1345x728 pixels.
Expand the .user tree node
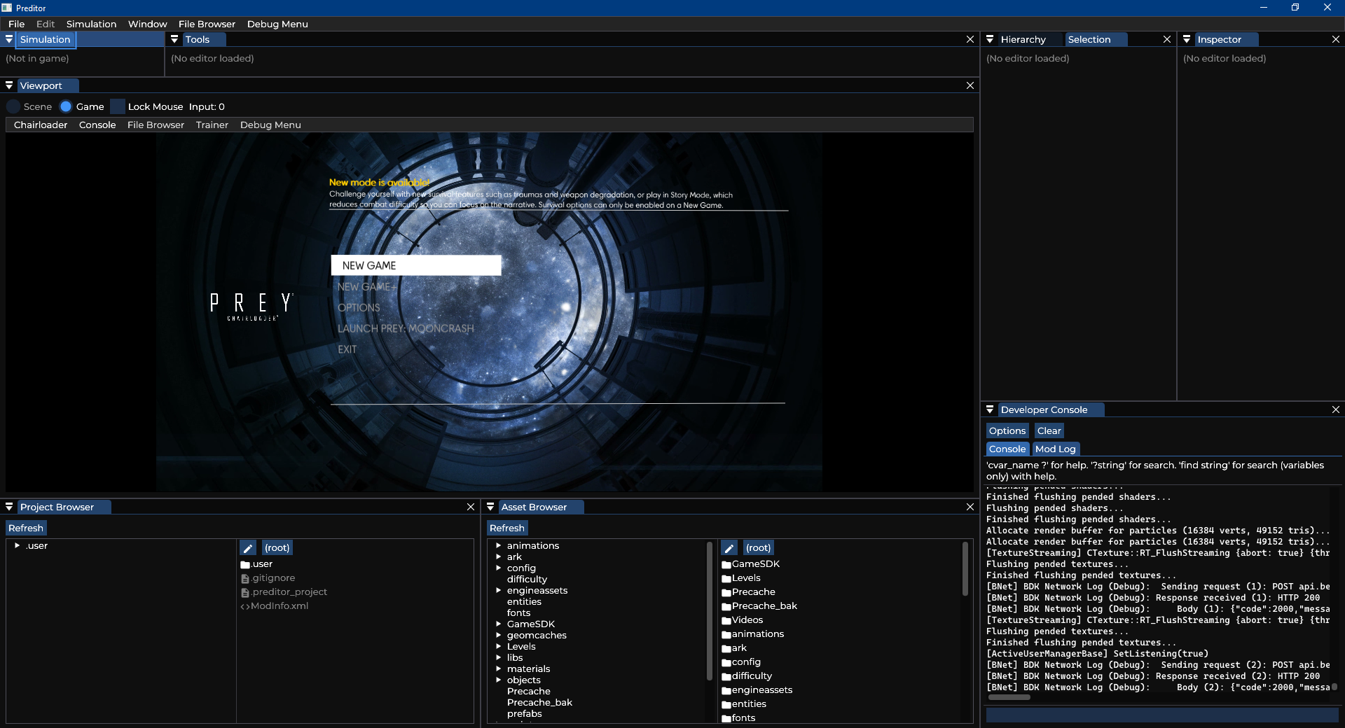pyautogui.click(x=17, y=545)
